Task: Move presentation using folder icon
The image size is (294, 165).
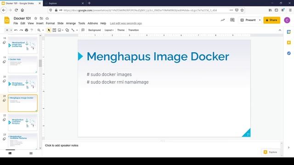Action: click(x=41, y=18)
